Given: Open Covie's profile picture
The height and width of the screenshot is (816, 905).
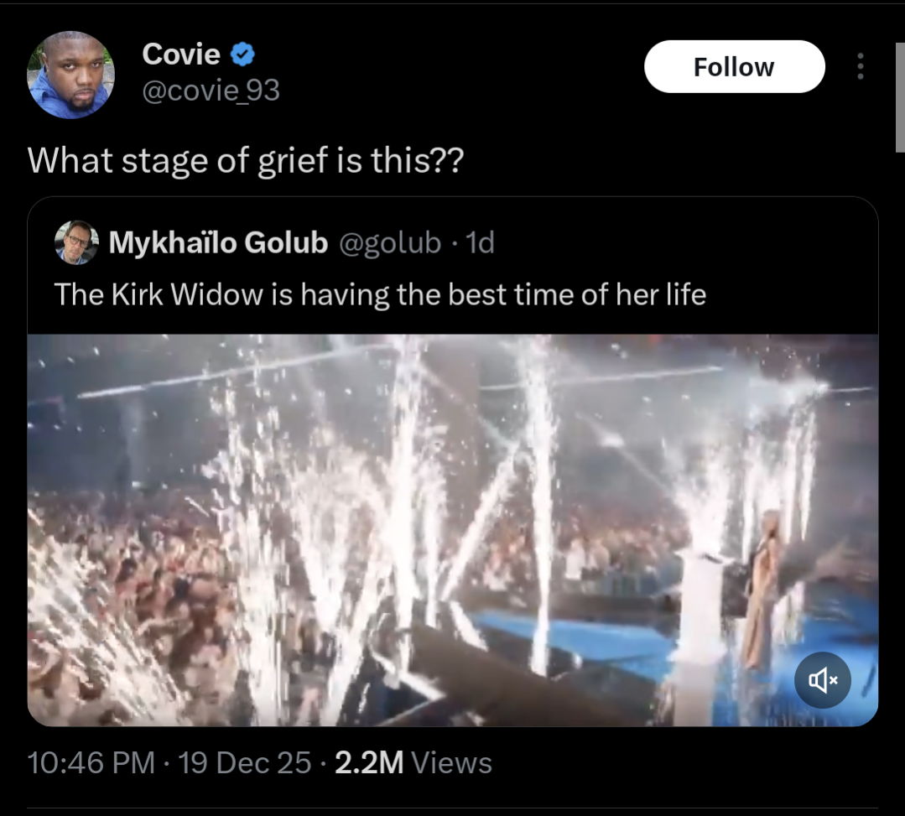Looking at the screenshot, I should pos(70,75).
